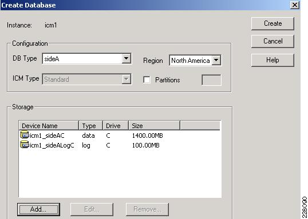Open Help for Create Database

273,60
